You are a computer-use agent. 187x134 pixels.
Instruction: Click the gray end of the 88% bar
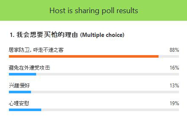click(169, 56)
